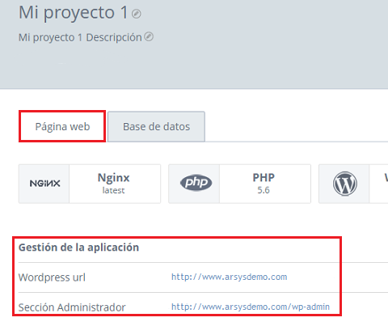Click the edit pencil beside project description
Viewport: 388px width, 326px height.
149,36
